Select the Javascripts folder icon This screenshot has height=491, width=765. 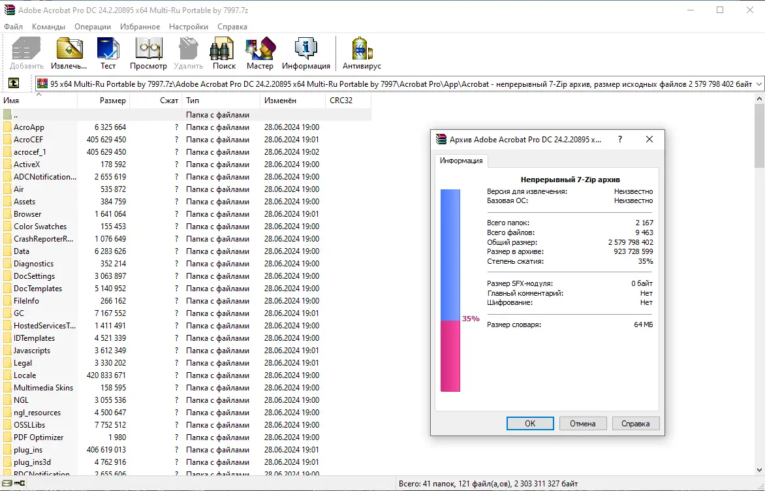pyautogui.click(x=7, y=351)
